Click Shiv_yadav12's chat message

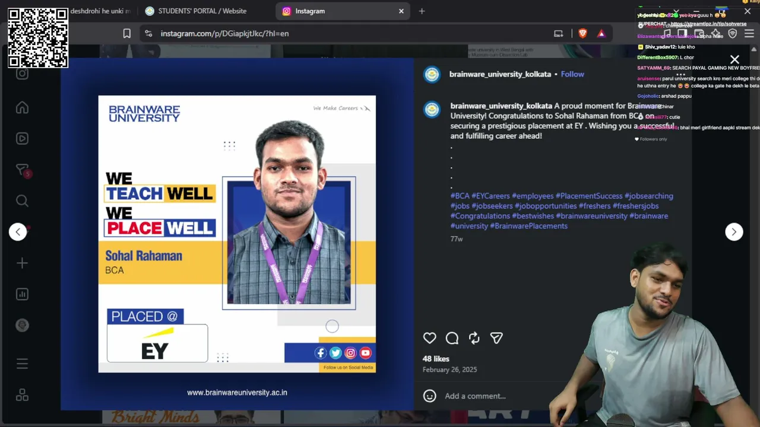(666, 47)
